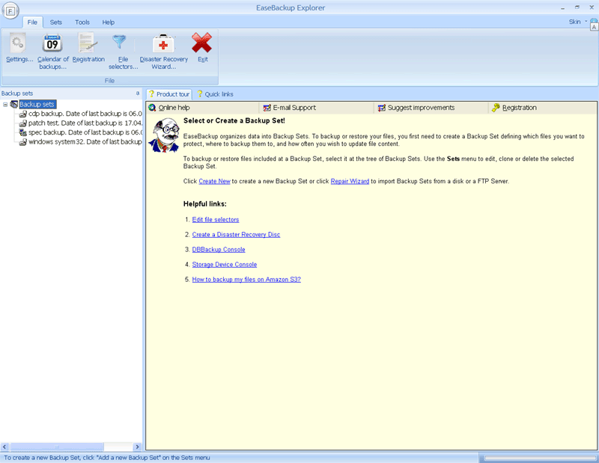Screen dimensions: 599x463
Task: Open the DBBackup Console link
Action: [219, 250]
